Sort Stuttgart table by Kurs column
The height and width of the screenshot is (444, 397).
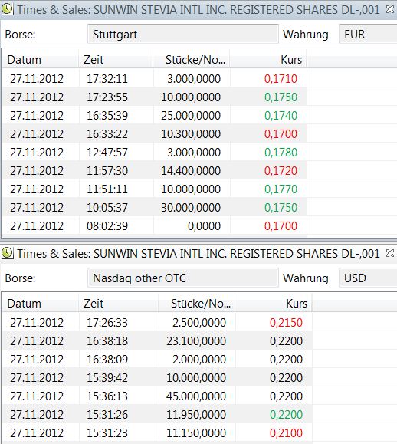[x=268, y=60]
